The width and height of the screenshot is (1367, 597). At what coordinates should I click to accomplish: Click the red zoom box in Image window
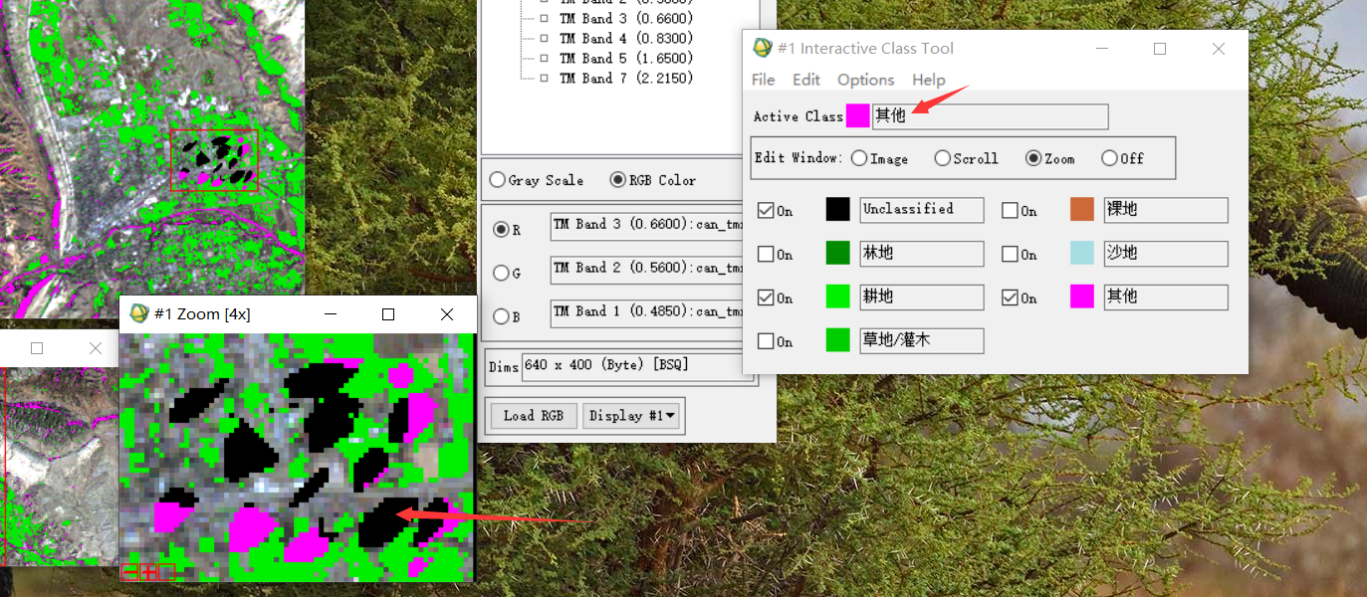214,160
